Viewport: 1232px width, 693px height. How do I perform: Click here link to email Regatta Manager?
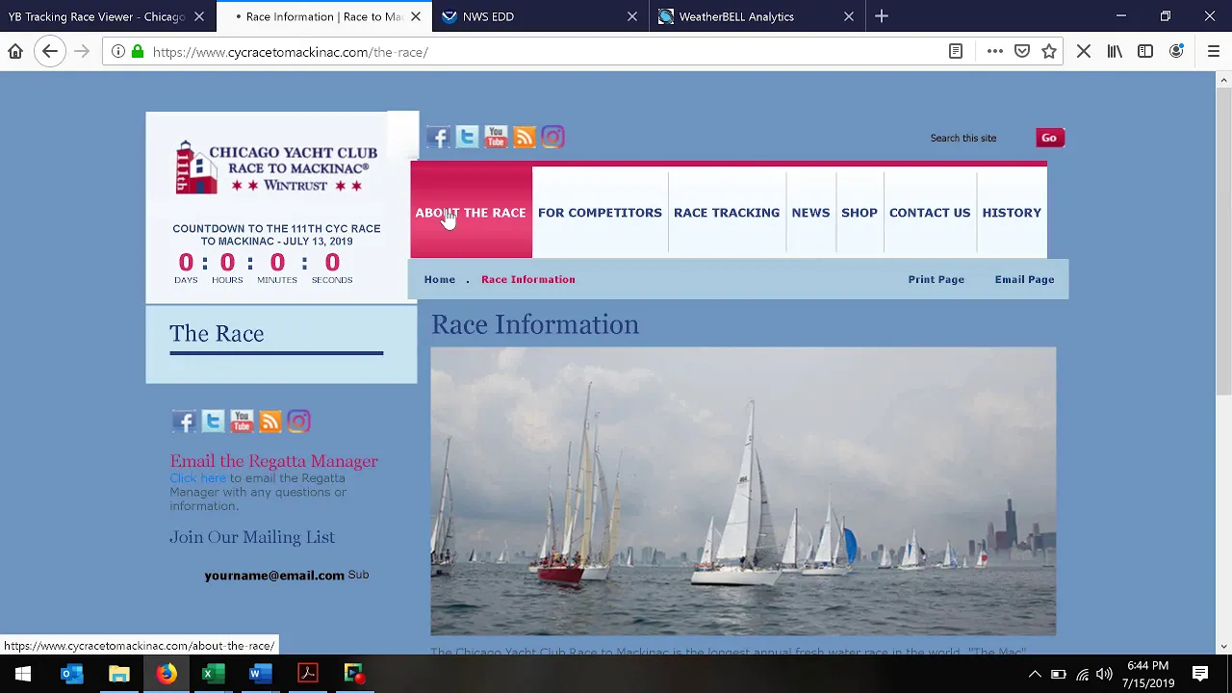(198, 478)
